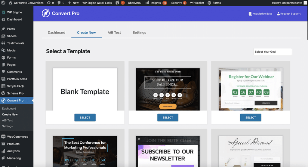Viewport: 308px width, 167px height.
Task: Select the Register for Our Webinar template
Action: [251, 118]
